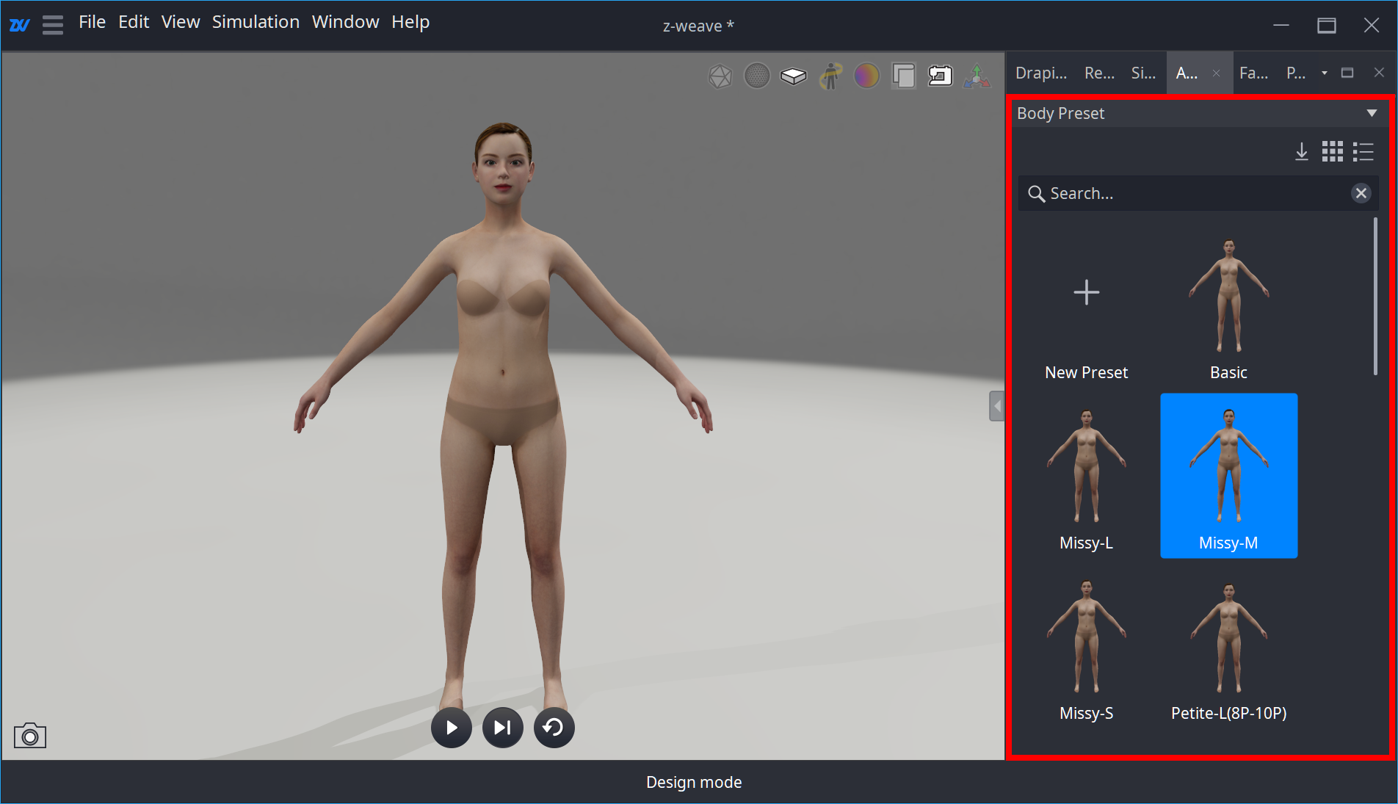
Task: Click the Body Preset section title
Action: point(1060,113)
